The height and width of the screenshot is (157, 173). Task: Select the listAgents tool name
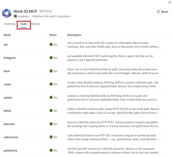click(x=9, y=58)
